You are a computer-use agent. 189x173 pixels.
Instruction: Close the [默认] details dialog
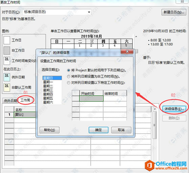click(127, 51)
